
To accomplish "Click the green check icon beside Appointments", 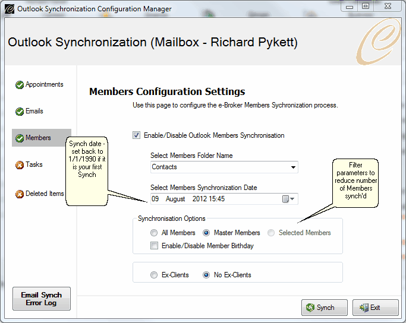I will pos(20,85).
